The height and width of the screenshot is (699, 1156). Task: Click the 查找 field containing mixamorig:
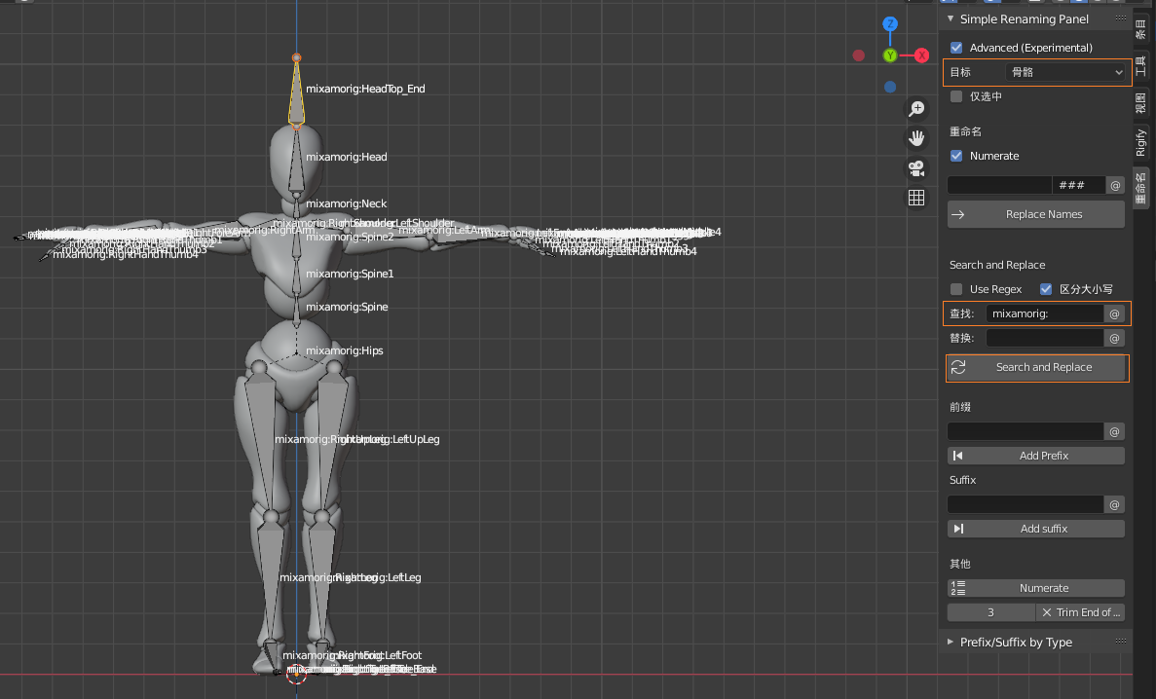click(1045, 313)
